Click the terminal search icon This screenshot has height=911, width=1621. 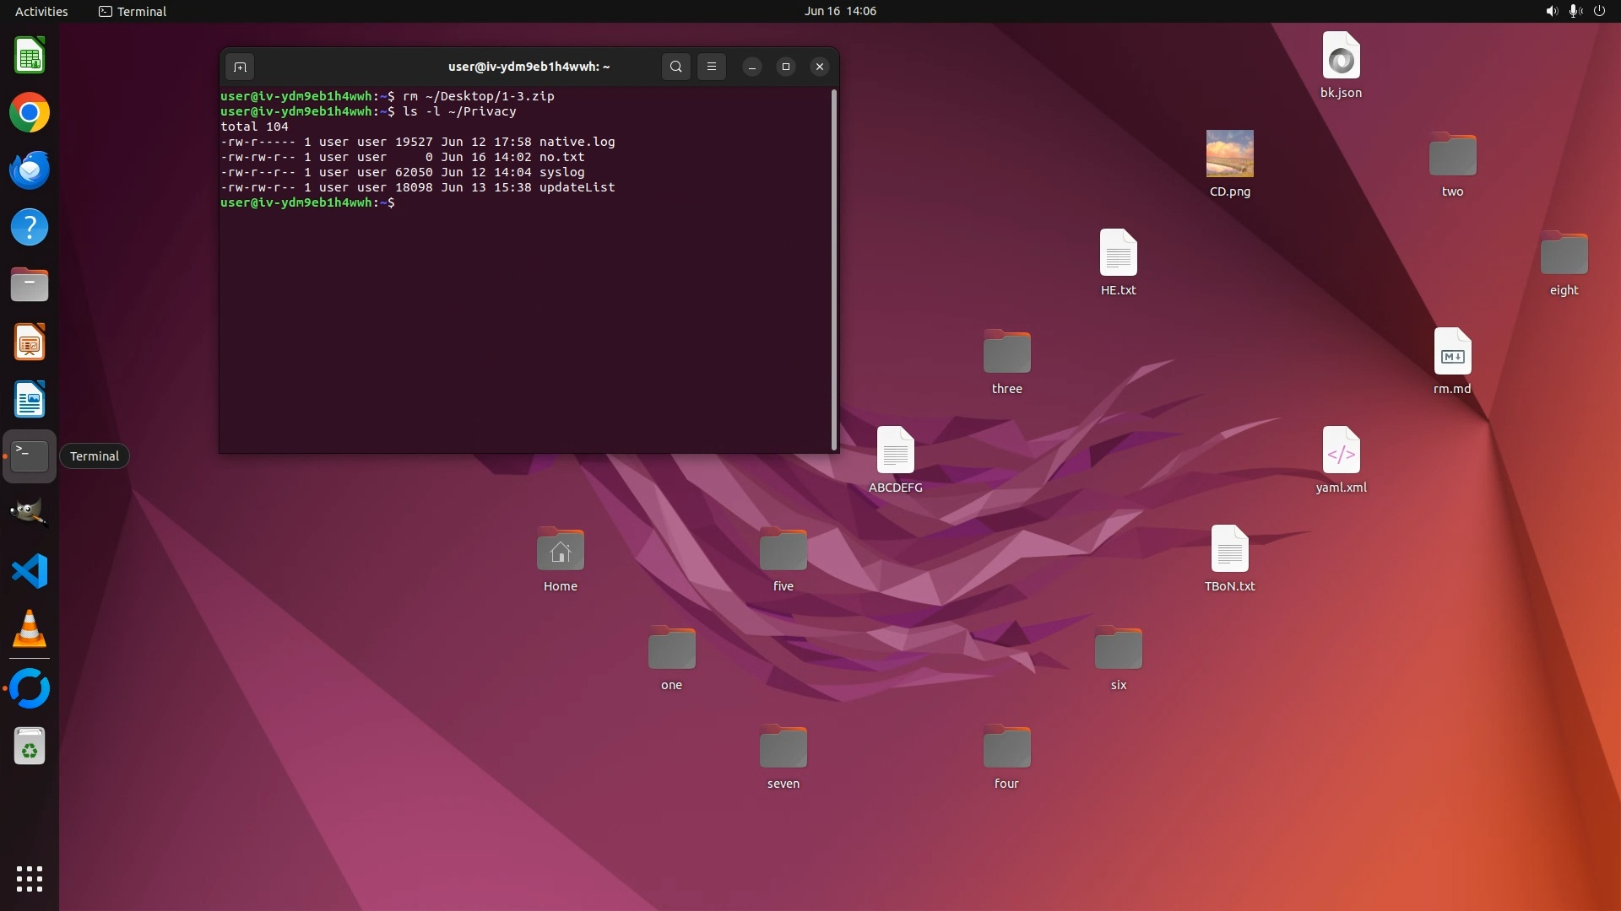(675, 67)
